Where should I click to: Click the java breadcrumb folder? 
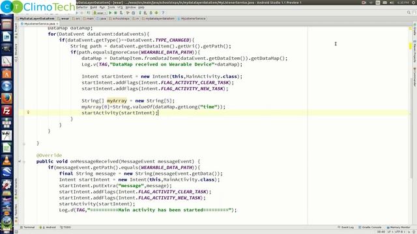102,19
